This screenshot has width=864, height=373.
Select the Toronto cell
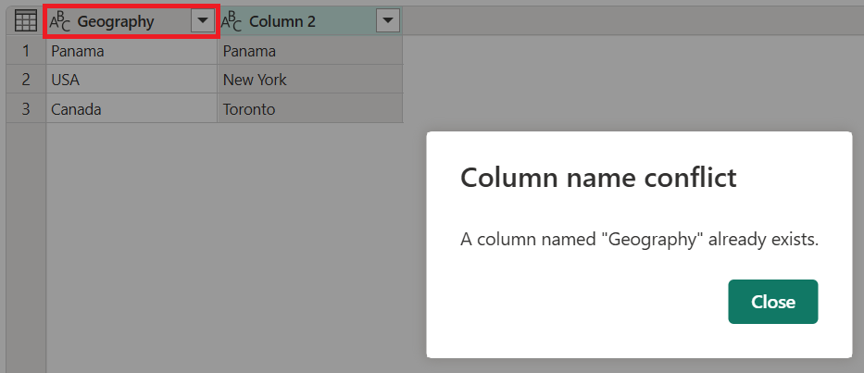coord(310,108)
